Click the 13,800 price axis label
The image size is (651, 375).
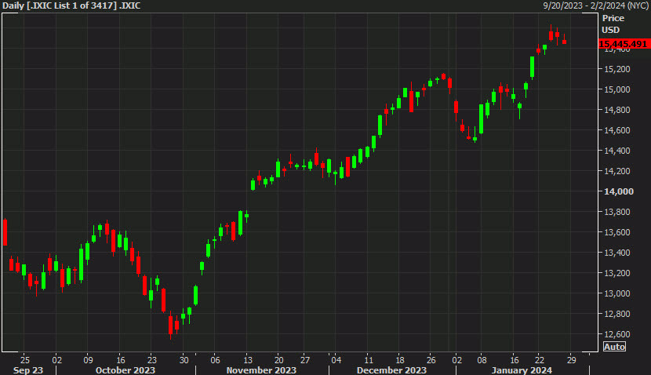(x=617, y=212)
